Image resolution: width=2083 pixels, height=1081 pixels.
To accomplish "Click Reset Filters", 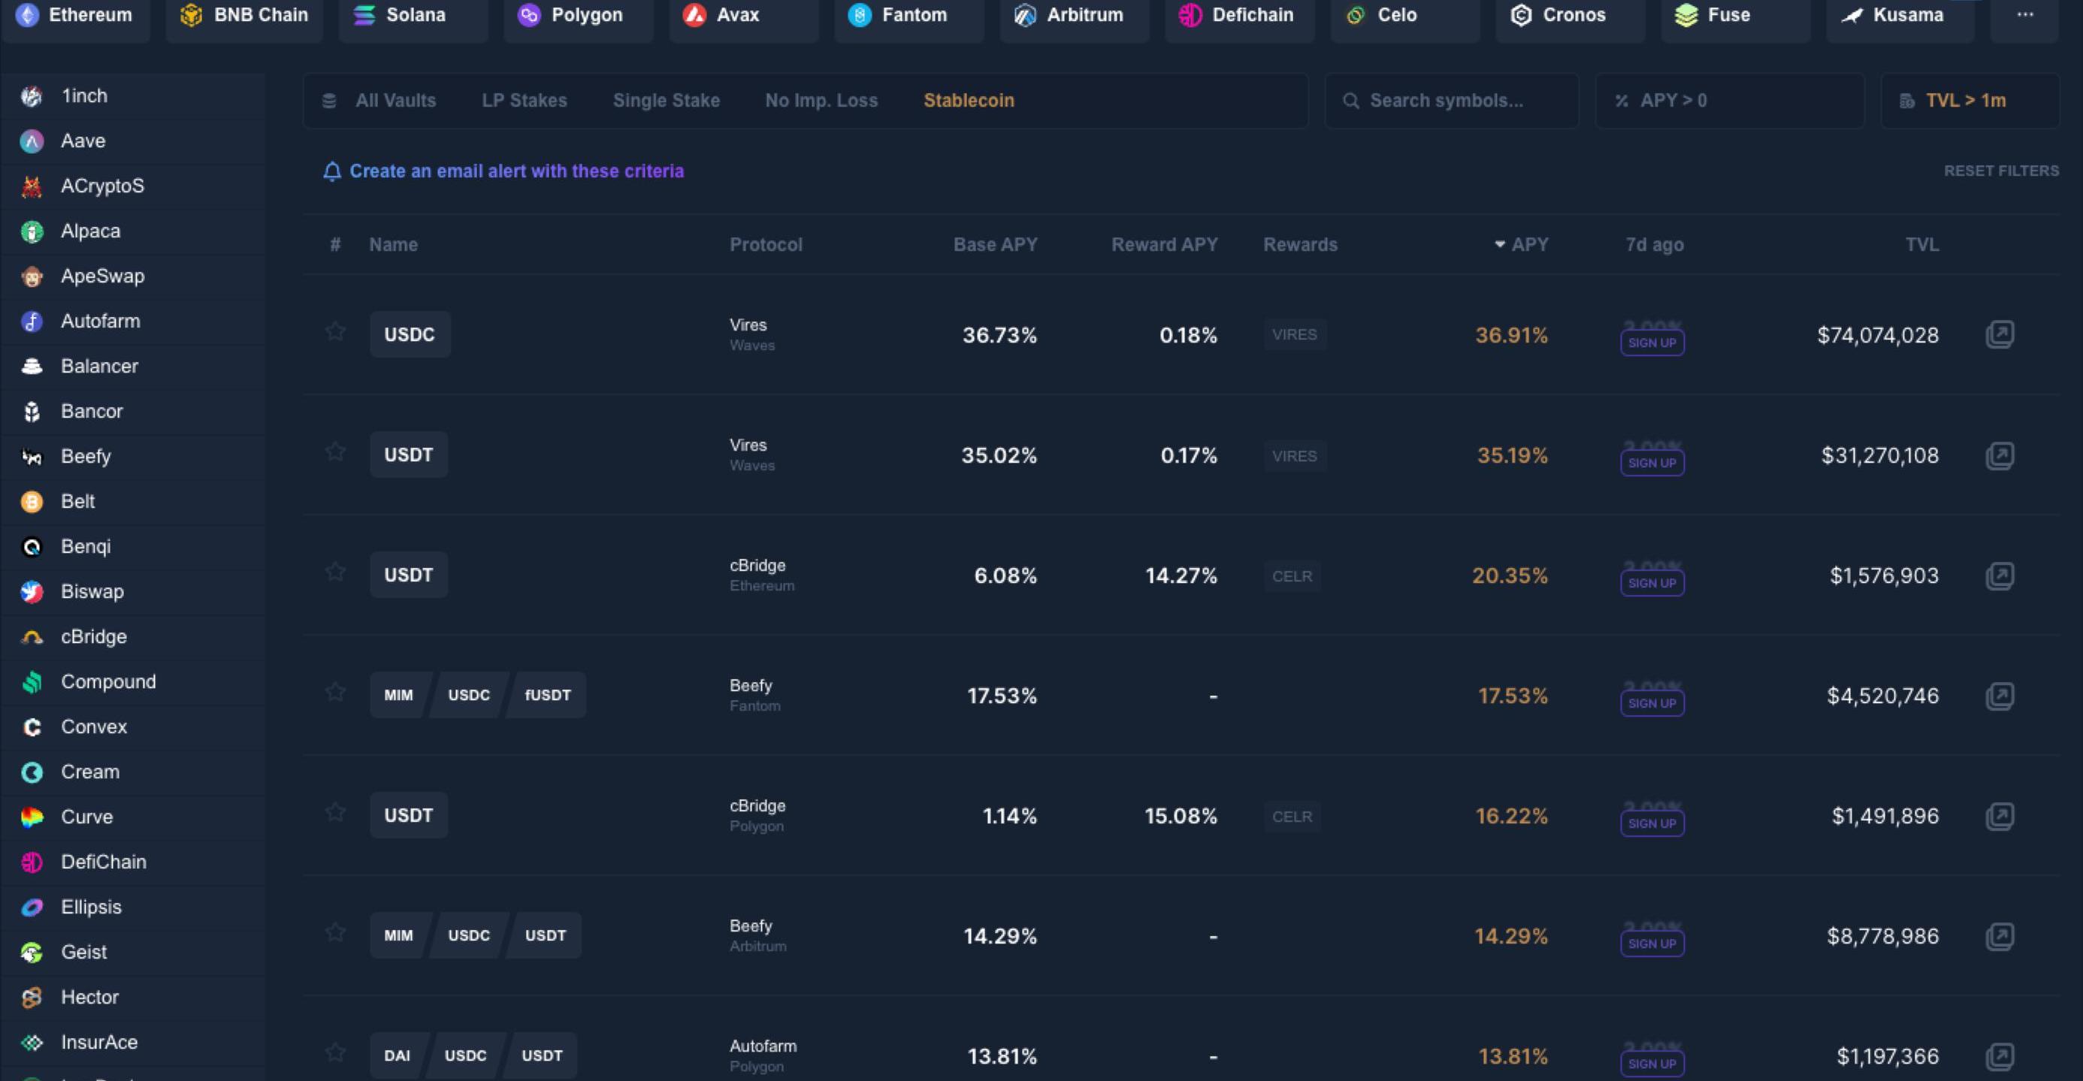I will click(x=2000, y=171).
